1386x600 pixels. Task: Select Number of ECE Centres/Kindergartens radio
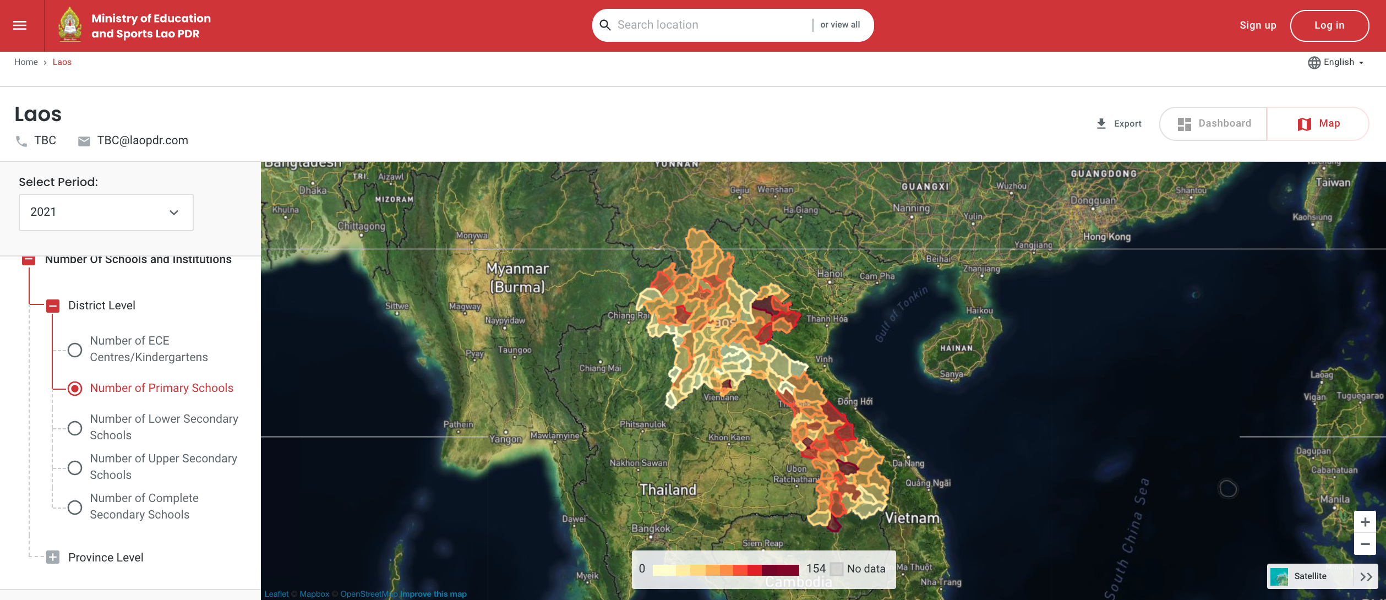point(75,350)
